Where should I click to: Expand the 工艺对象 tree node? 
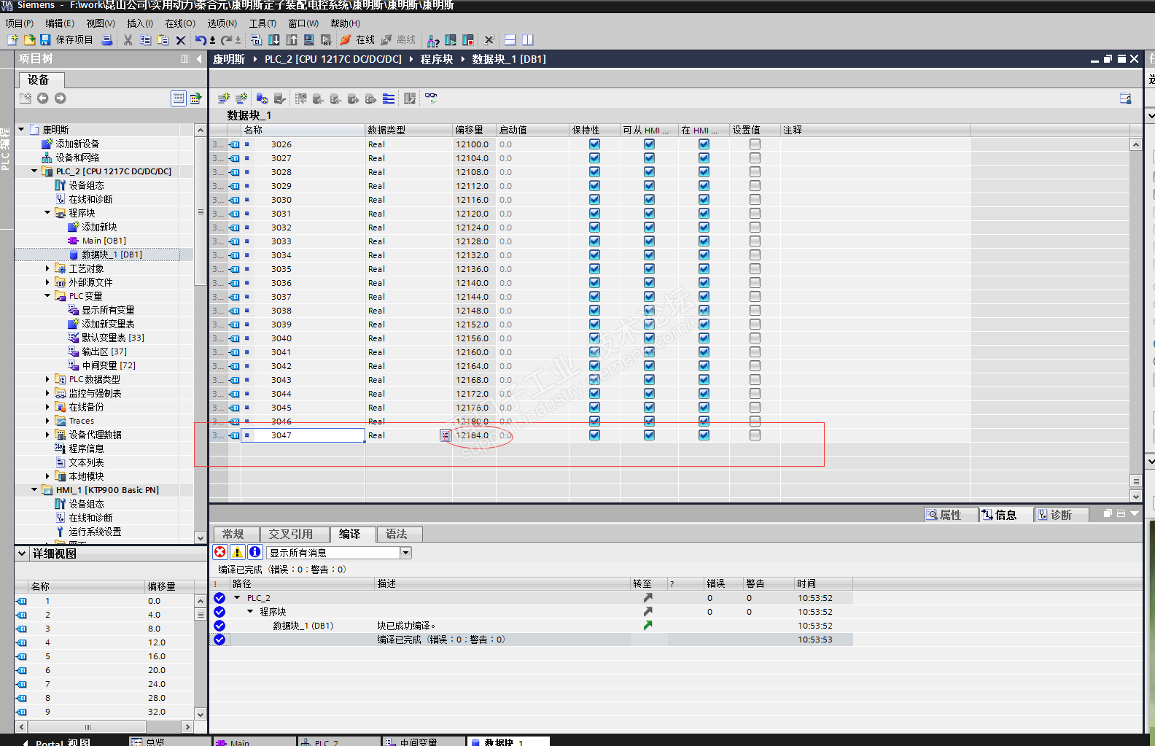tap(47, 268)
